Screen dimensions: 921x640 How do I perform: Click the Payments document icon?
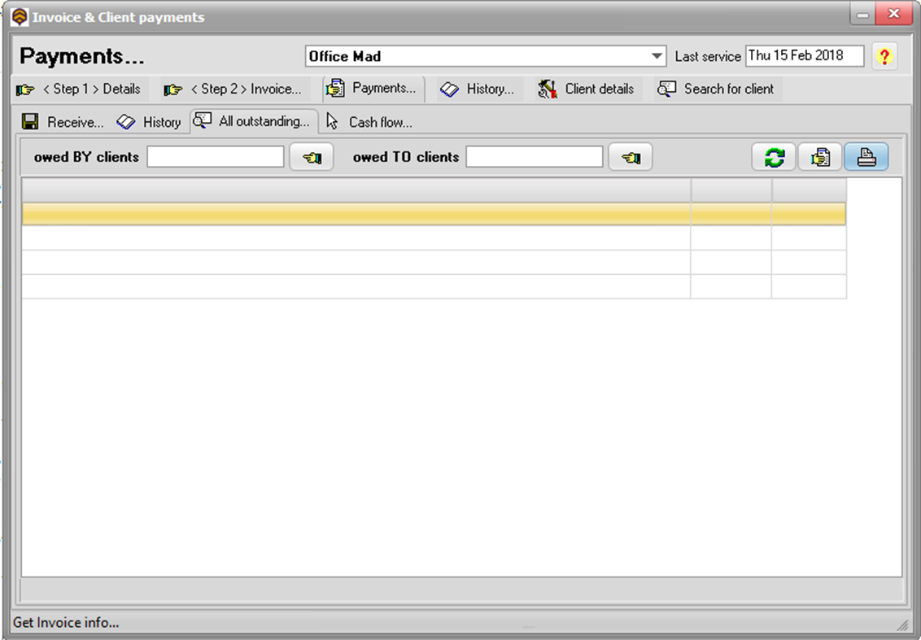point(334,88)
